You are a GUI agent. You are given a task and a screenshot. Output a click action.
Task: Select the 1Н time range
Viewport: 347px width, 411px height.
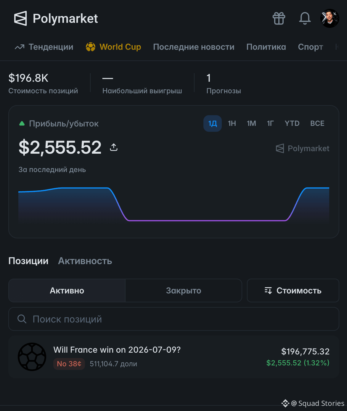232,123
